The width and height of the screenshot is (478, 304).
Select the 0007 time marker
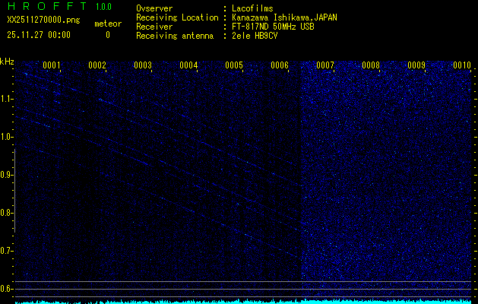coord(325,65)
